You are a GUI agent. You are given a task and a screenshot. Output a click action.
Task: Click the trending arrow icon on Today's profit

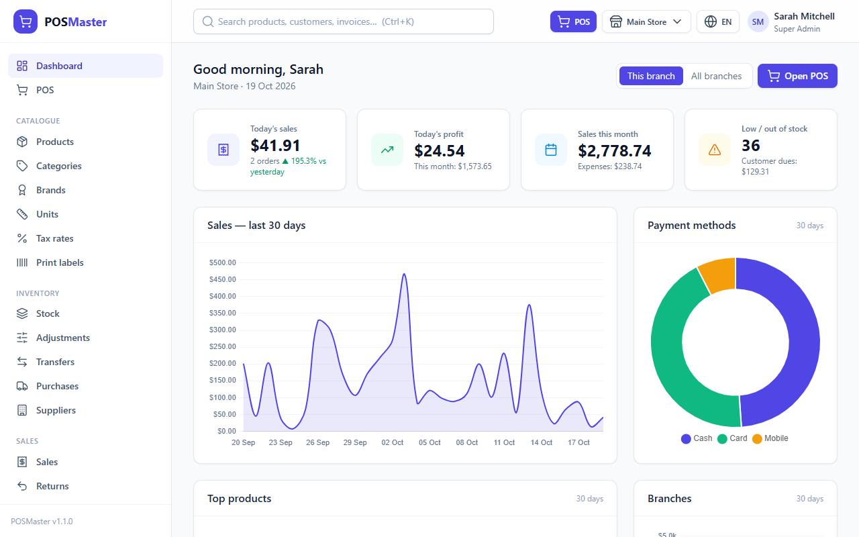[387, 150]
